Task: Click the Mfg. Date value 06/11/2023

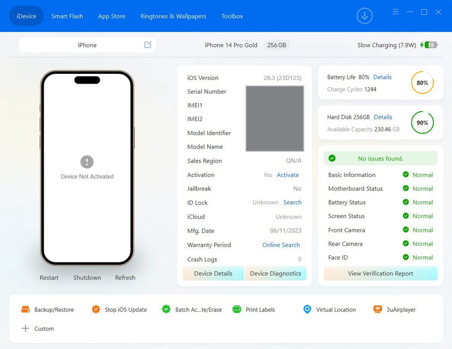Action: [286, 230]
